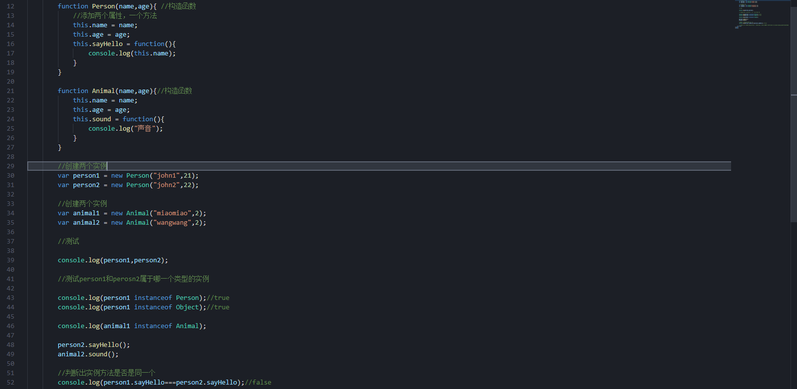Click the '//false' trailing comment
797x389 pixels.
click(x=258, y=383)
